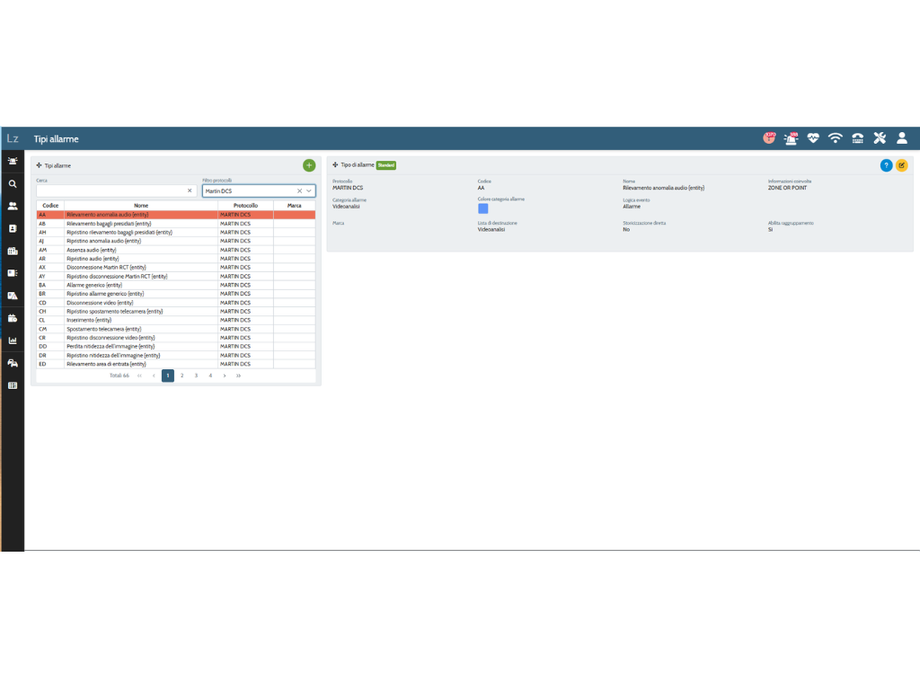Viewport: 920px width, 690px height.
Task: Open the alarm siren sidebar icon
Action: 13,161
